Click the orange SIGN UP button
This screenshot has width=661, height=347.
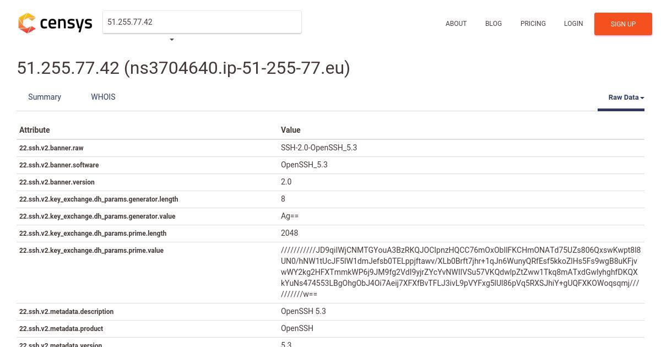[623, 24]
